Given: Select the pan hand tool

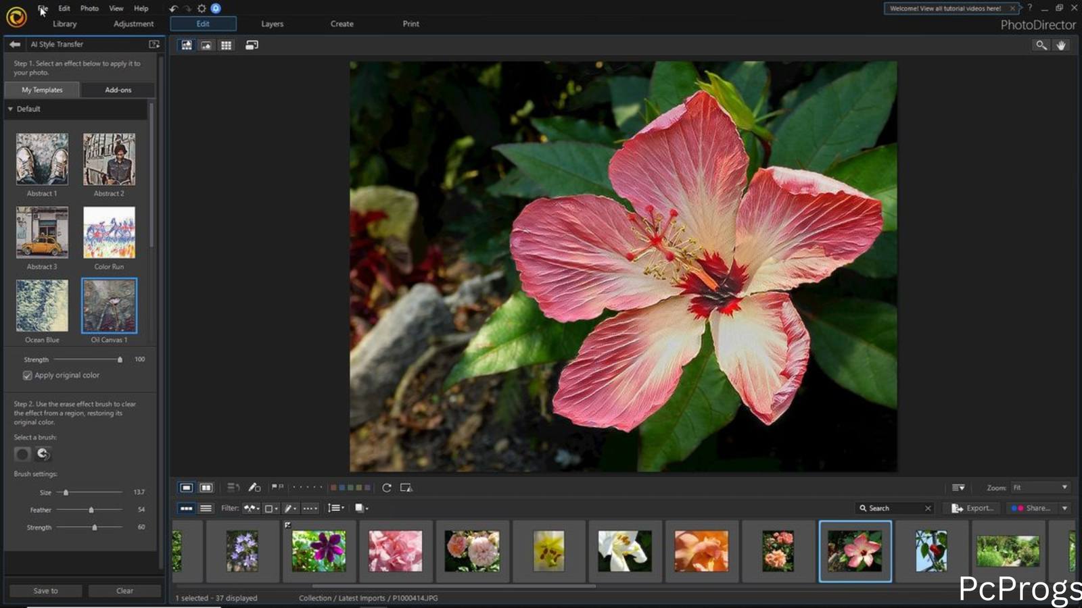Looking at the screenshot, I should (x=1061, y=45).
